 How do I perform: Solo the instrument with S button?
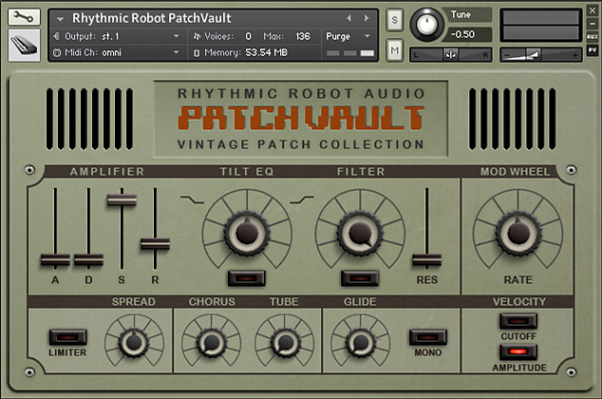pos(394,20)
